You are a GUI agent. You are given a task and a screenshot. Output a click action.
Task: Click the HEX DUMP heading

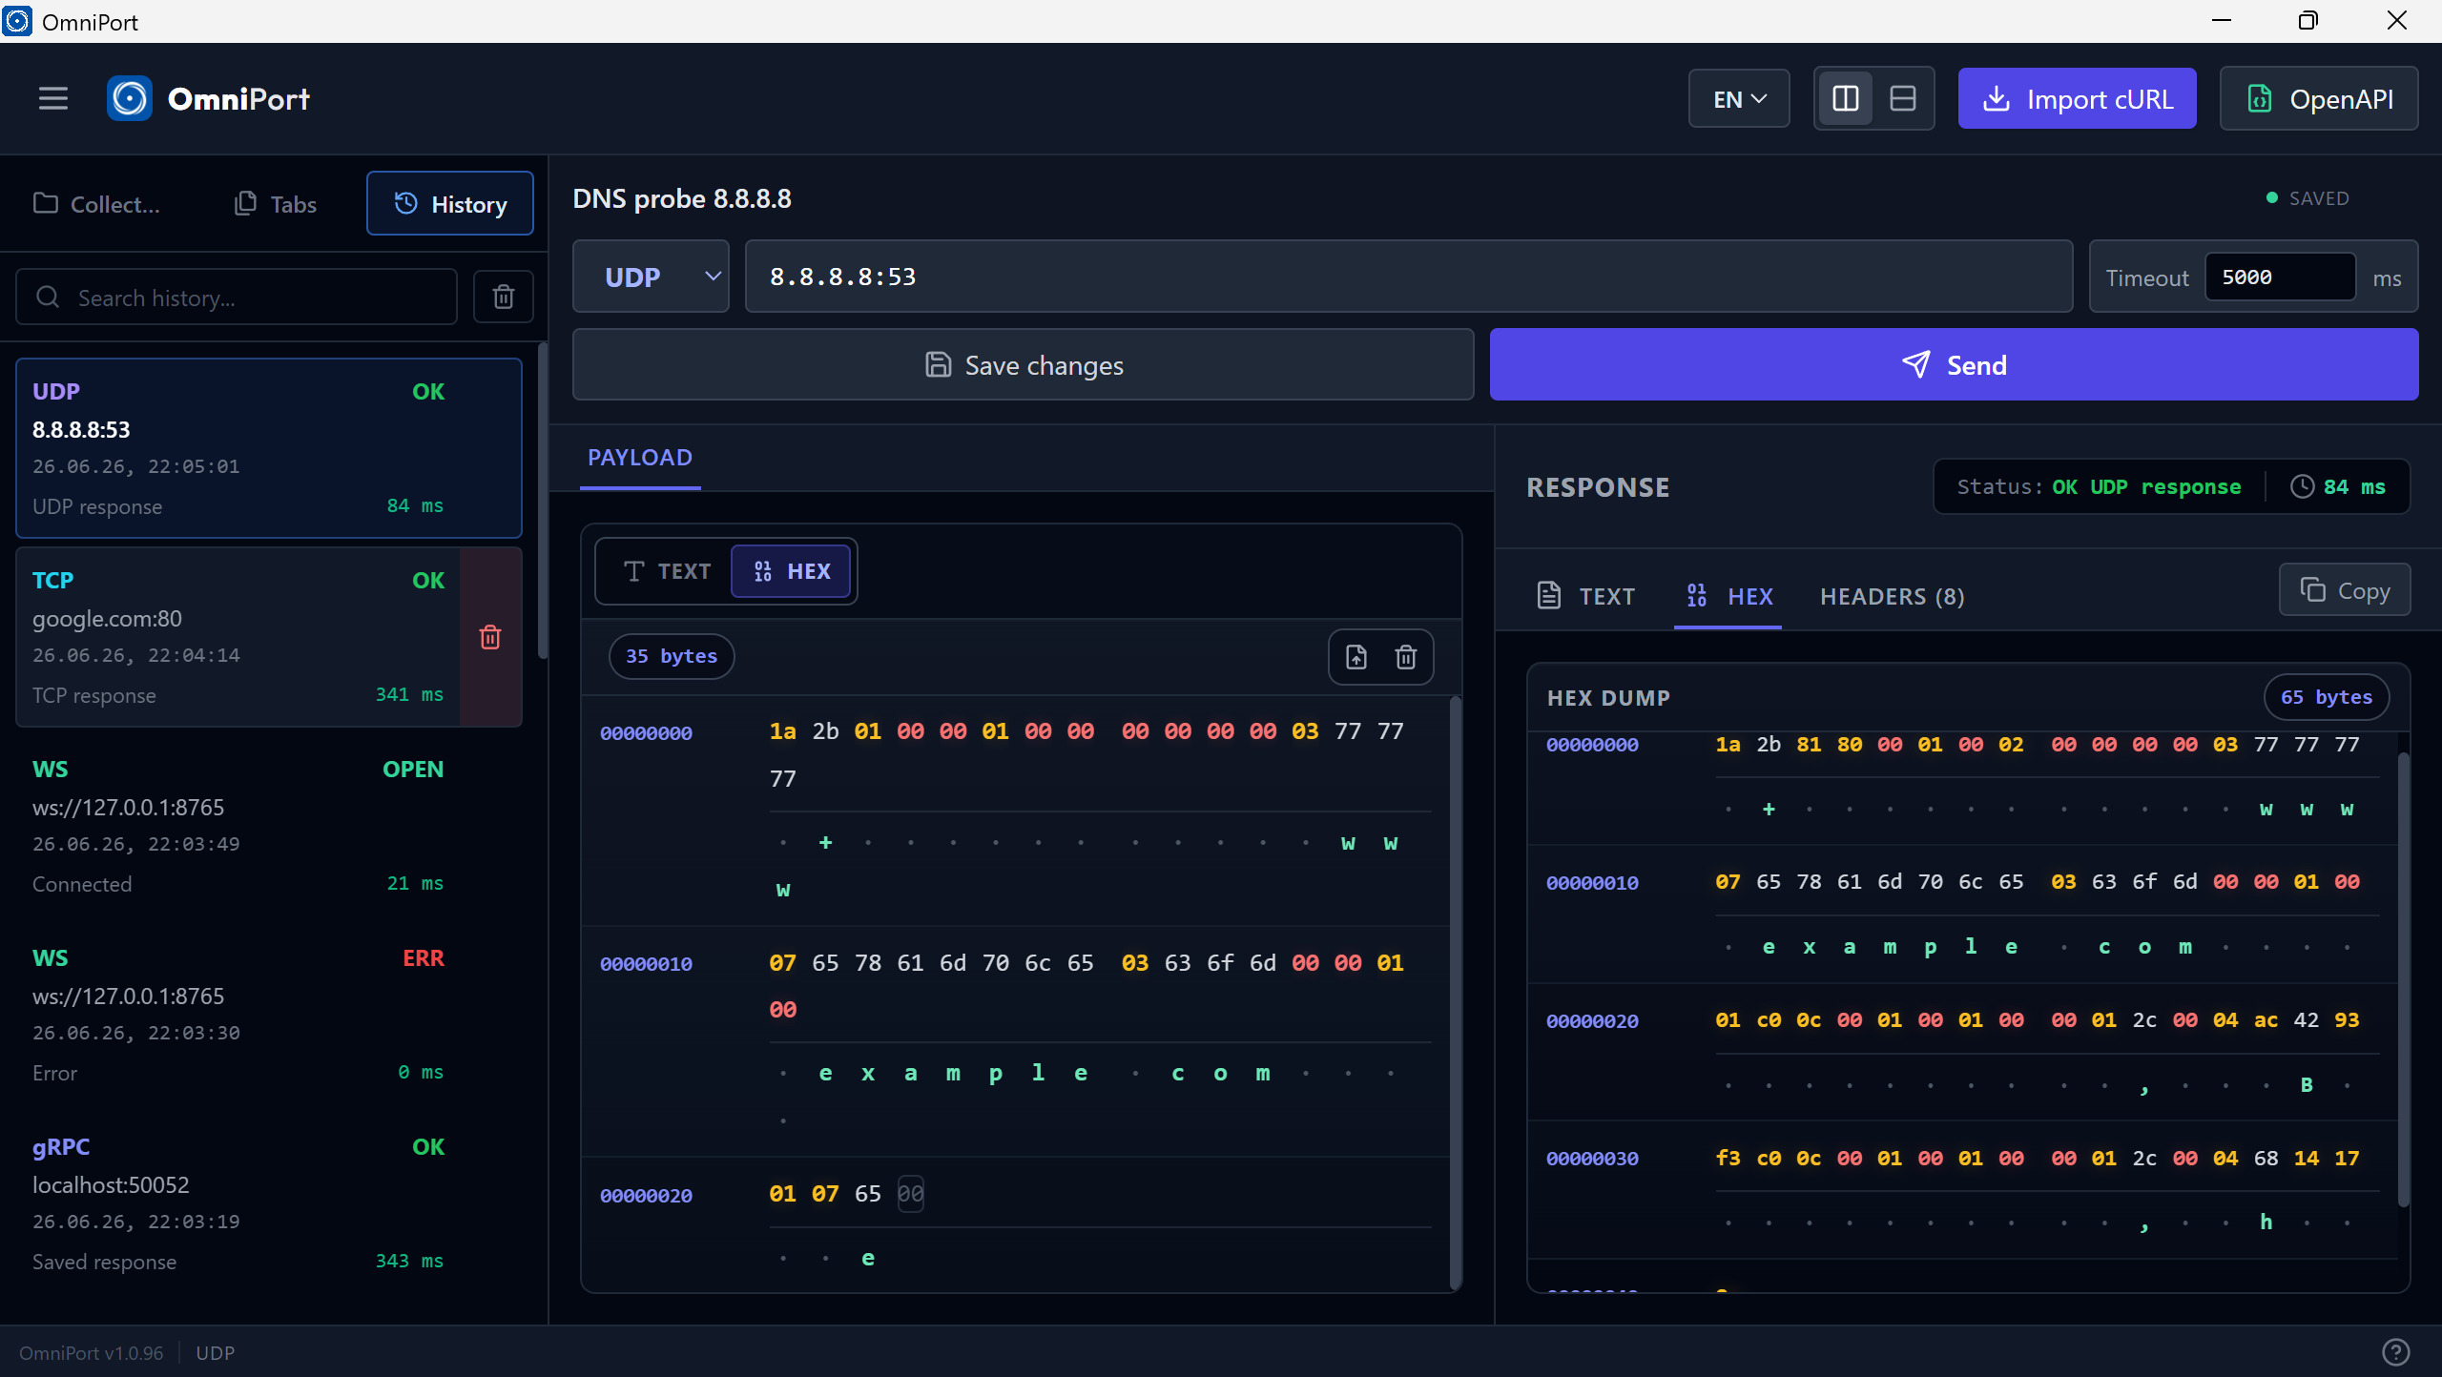[1608, 697]
